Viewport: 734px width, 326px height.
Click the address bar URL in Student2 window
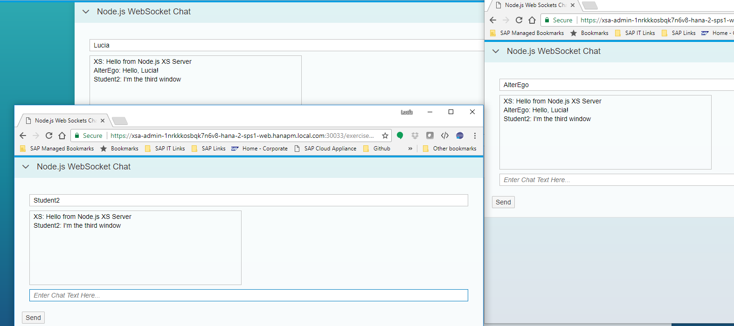pyautogui.click(x=242, y=136)
